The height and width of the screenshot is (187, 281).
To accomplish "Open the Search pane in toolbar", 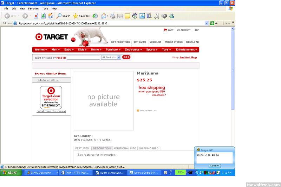I will [x=64, y=16].
